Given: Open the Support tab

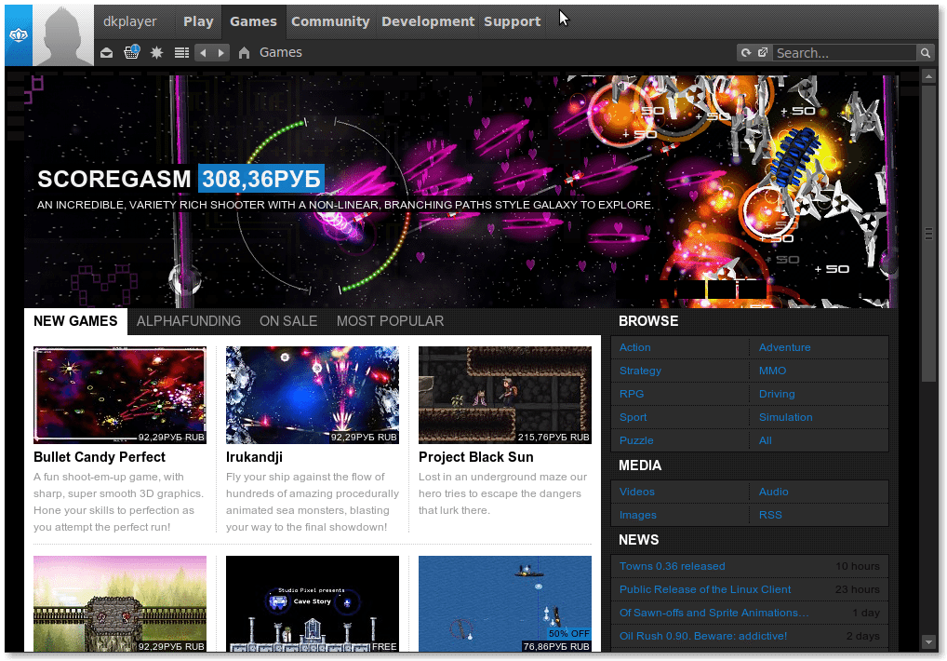Looking at the screenshot, I should (513, 21).
